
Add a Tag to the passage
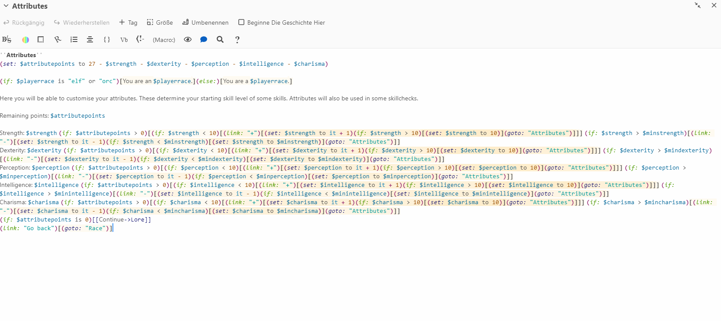click(x=128, y=22)
